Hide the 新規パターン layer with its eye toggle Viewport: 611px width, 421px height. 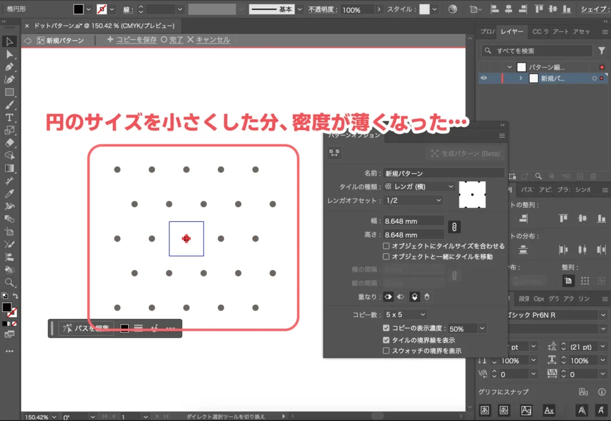pos(483,78)
